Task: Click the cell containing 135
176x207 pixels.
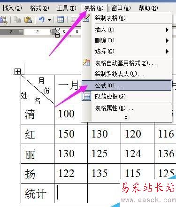Action: click(x=104, y=174)
